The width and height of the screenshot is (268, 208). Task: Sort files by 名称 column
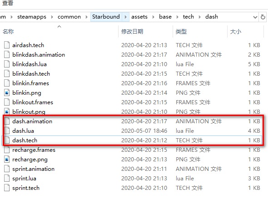pos(8,32)
